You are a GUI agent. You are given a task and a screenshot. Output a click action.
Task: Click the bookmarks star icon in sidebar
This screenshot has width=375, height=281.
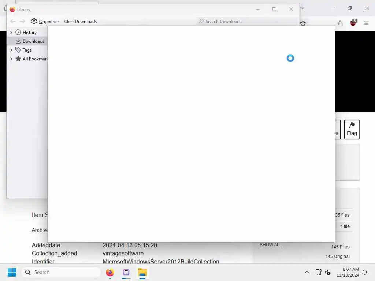pos(18,59)
